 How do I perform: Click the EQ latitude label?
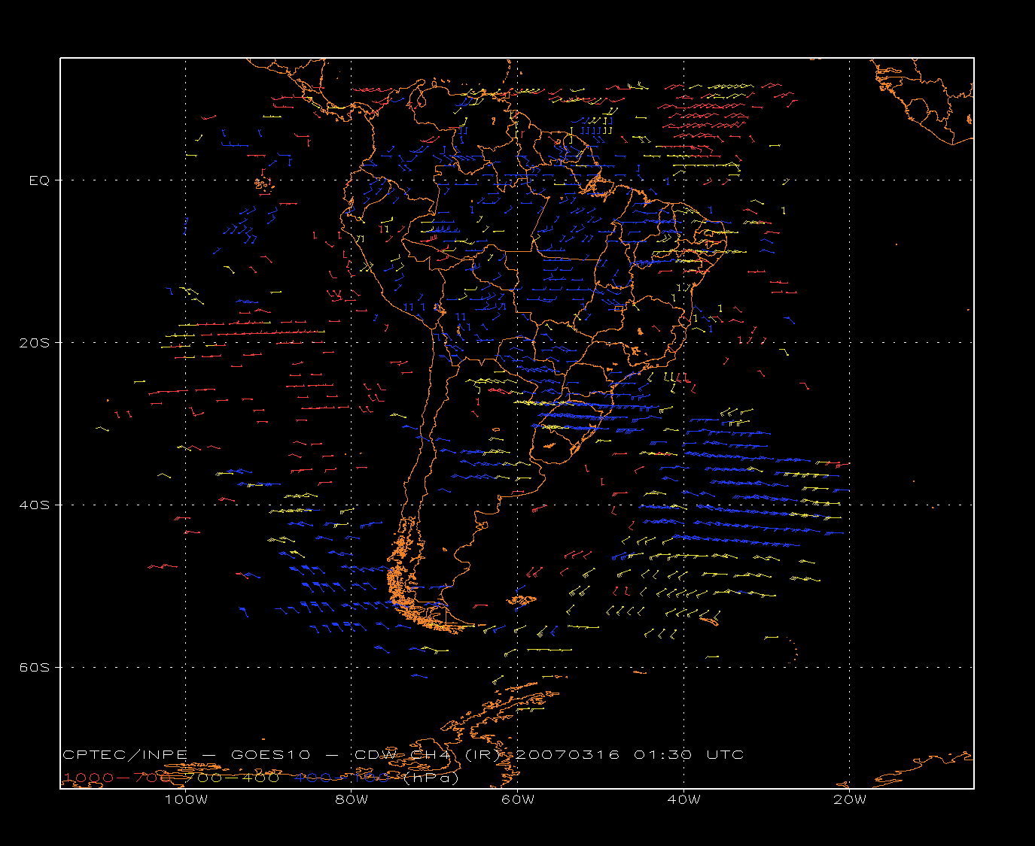coord(39,180)
